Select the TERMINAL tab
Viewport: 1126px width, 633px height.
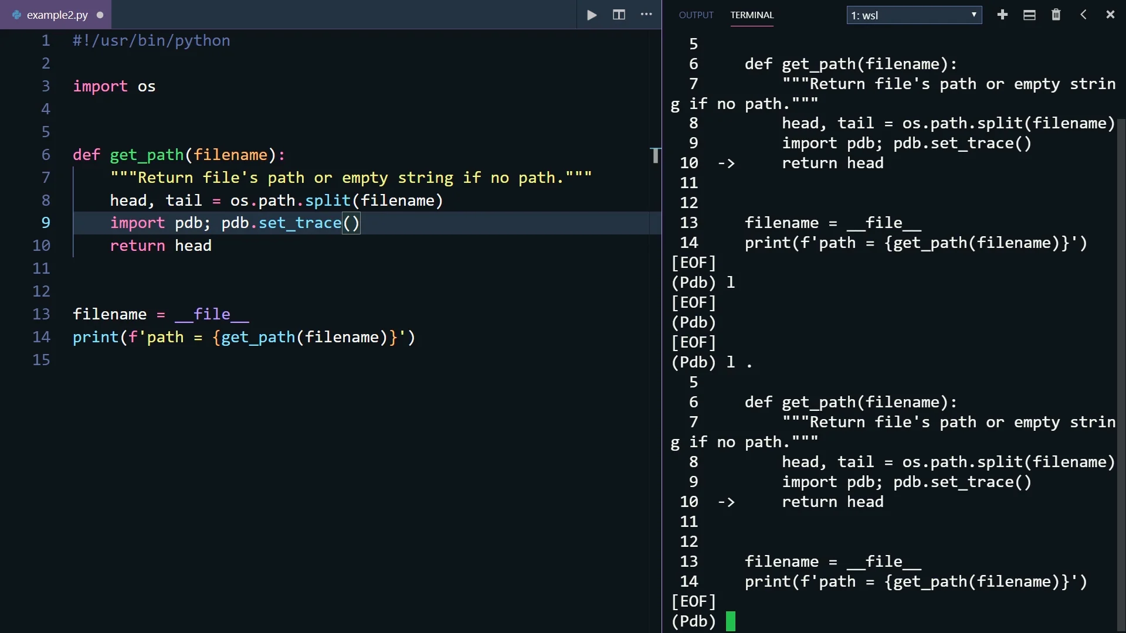752,15
